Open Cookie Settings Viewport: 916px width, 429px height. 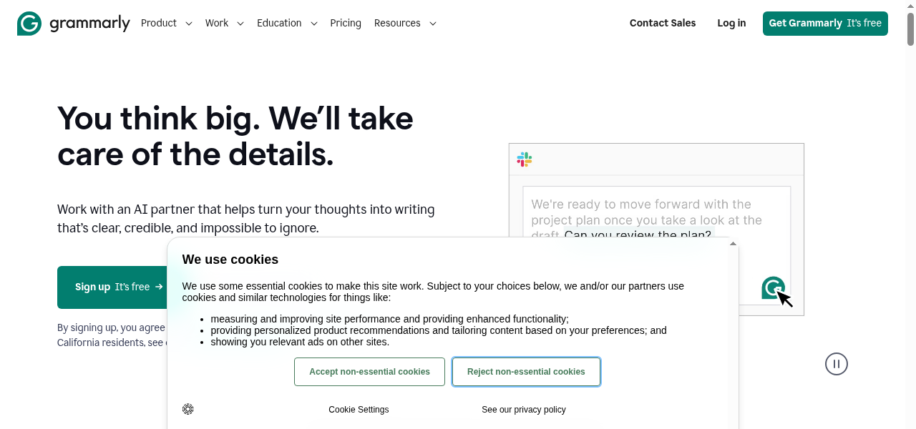pos(358,409)
